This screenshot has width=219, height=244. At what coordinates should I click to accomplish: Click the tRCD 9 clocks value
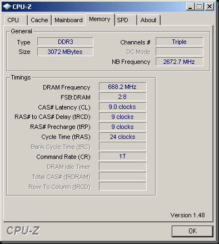[122, 117]
